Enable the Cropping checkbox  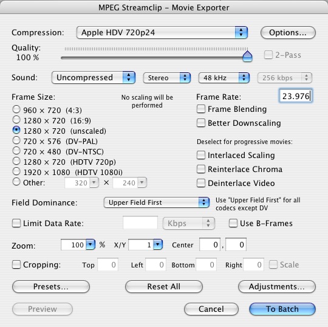tap(16, 264)
